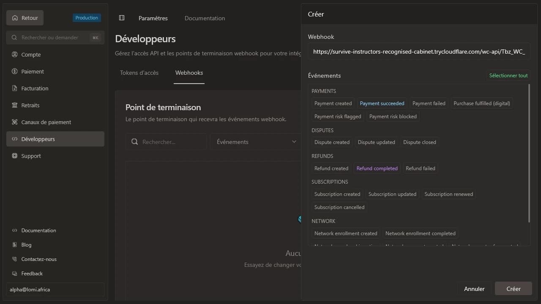This screenshot has height=304, width=541.
Task: Toggle Subscription updated event
Action: pos(392,194)
